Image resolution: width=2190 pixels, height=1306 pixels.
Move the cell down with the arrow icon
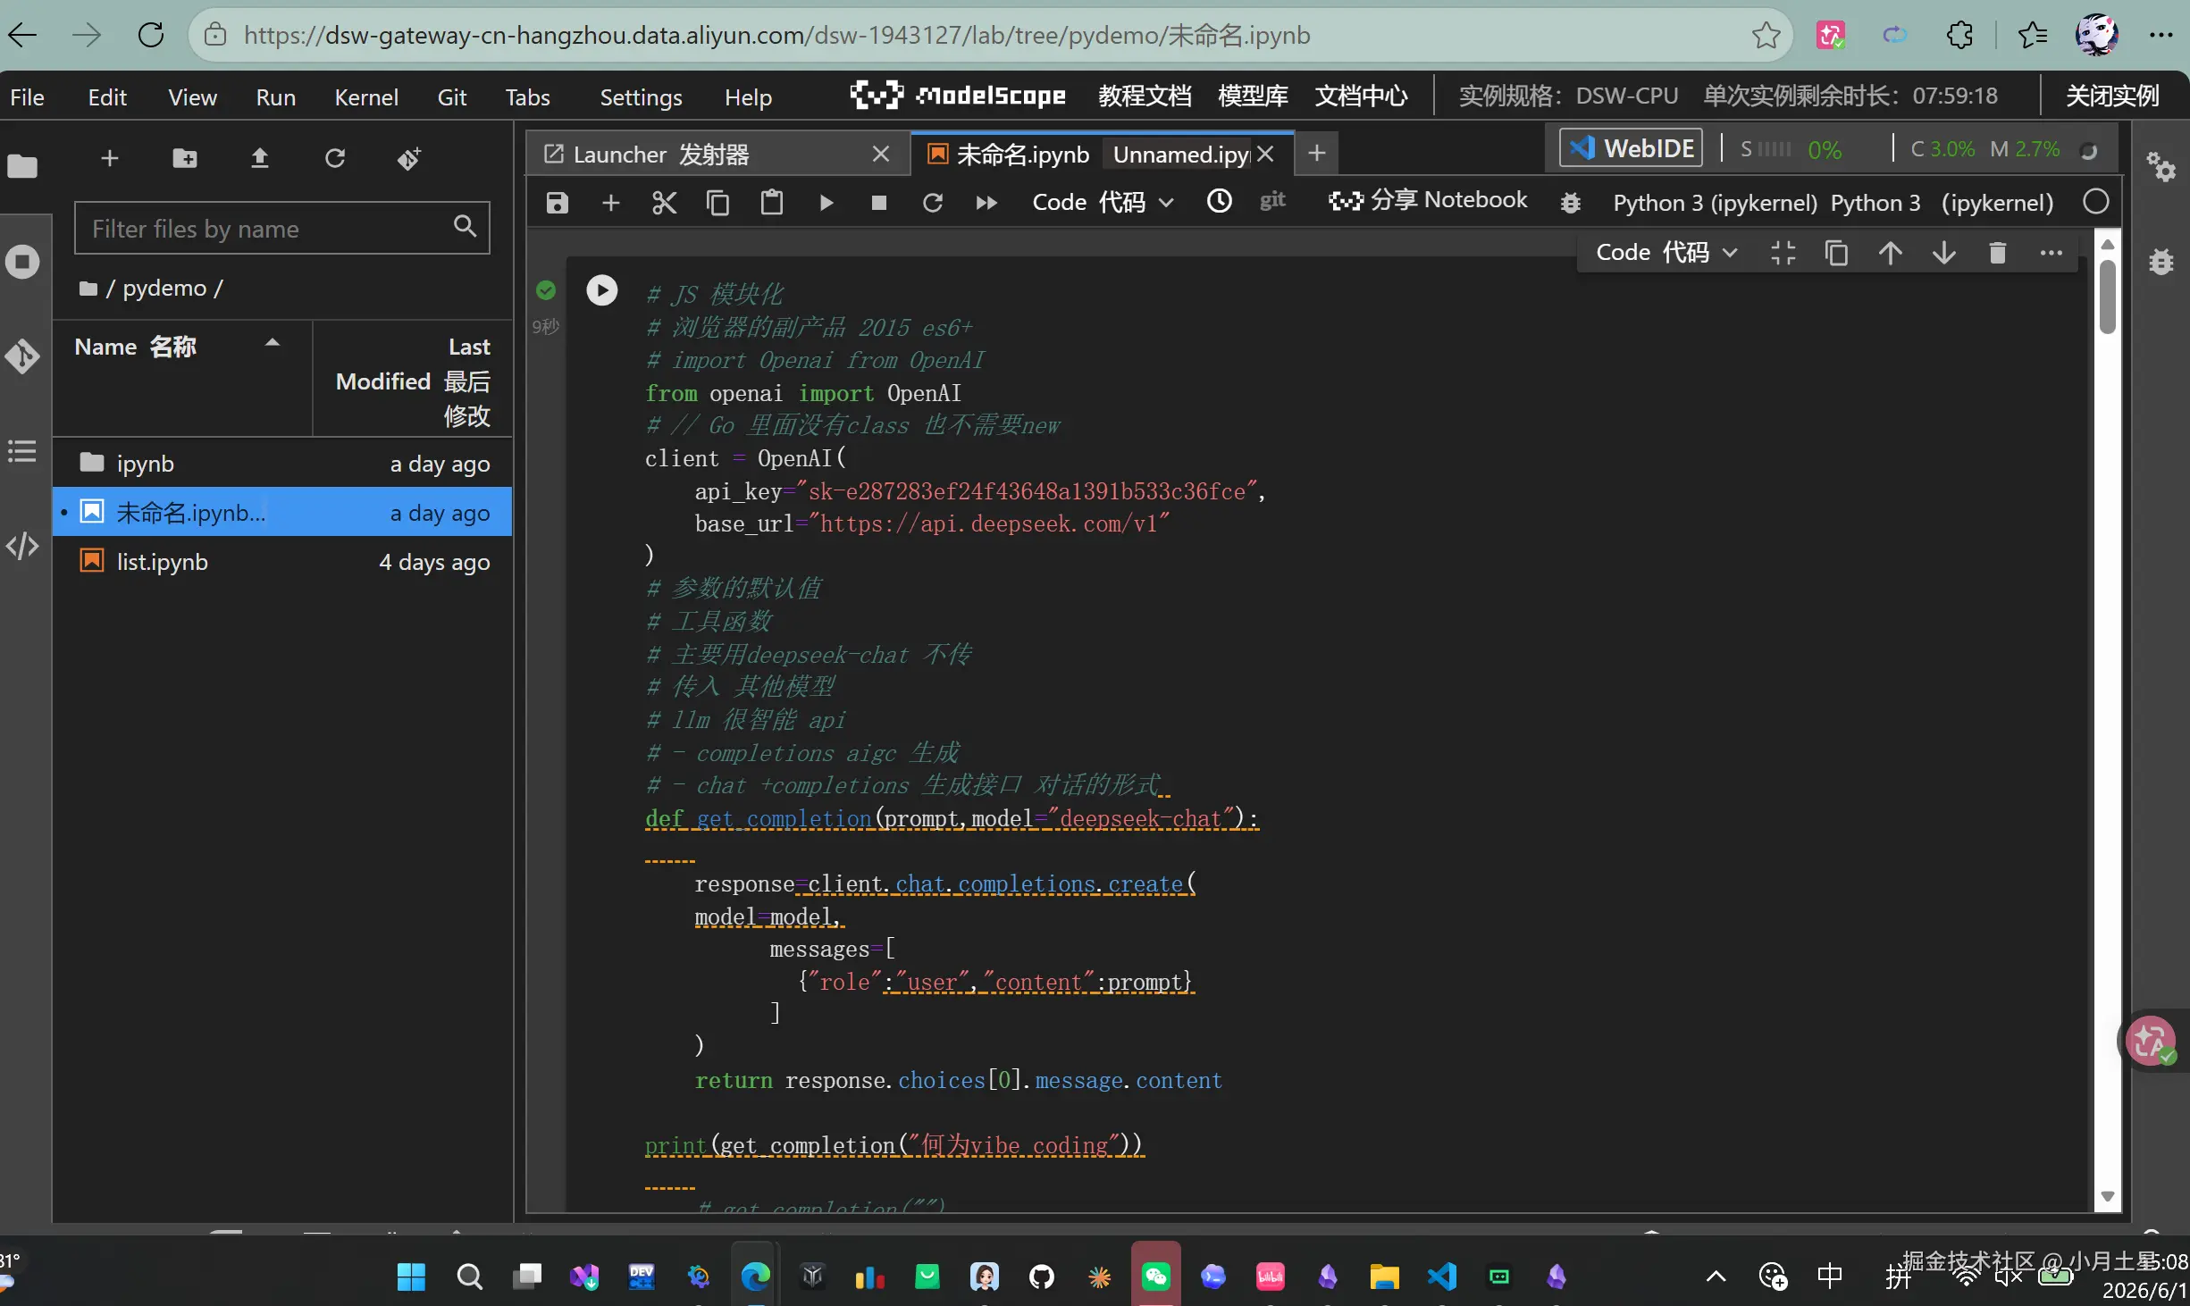pyautogui.click(x=1944, y=254)
